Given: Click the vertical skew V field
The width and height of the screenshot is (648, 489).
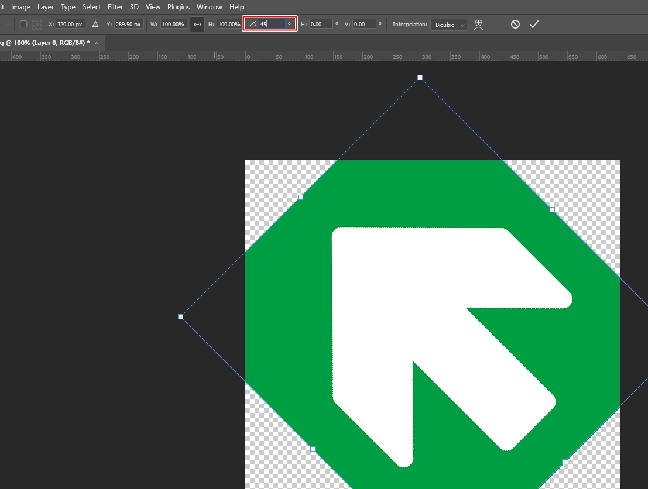Looking at the screenshot, I should (x=365, y=25).
